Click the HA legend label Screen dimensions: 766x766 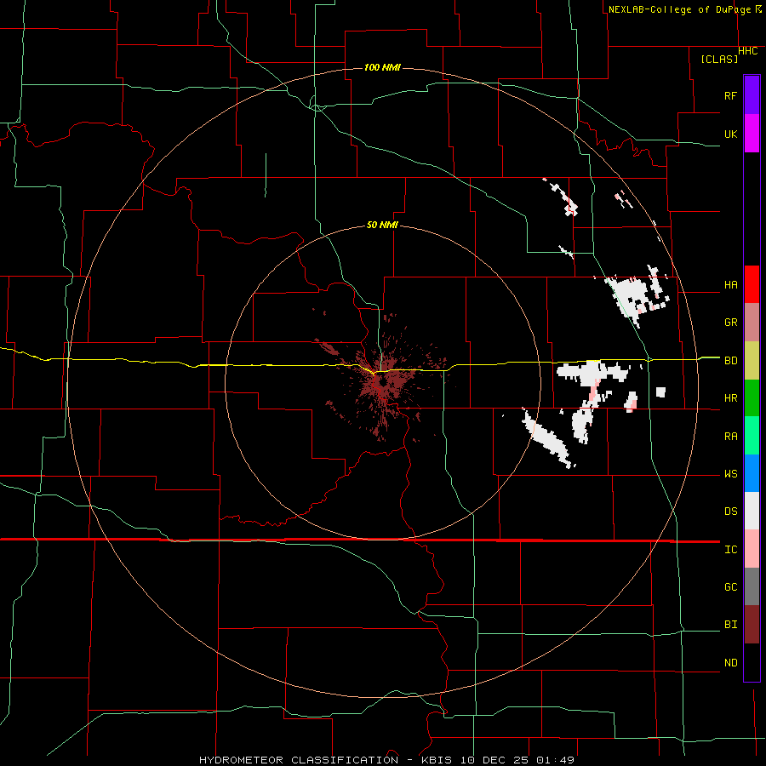(x=730, y=284)
